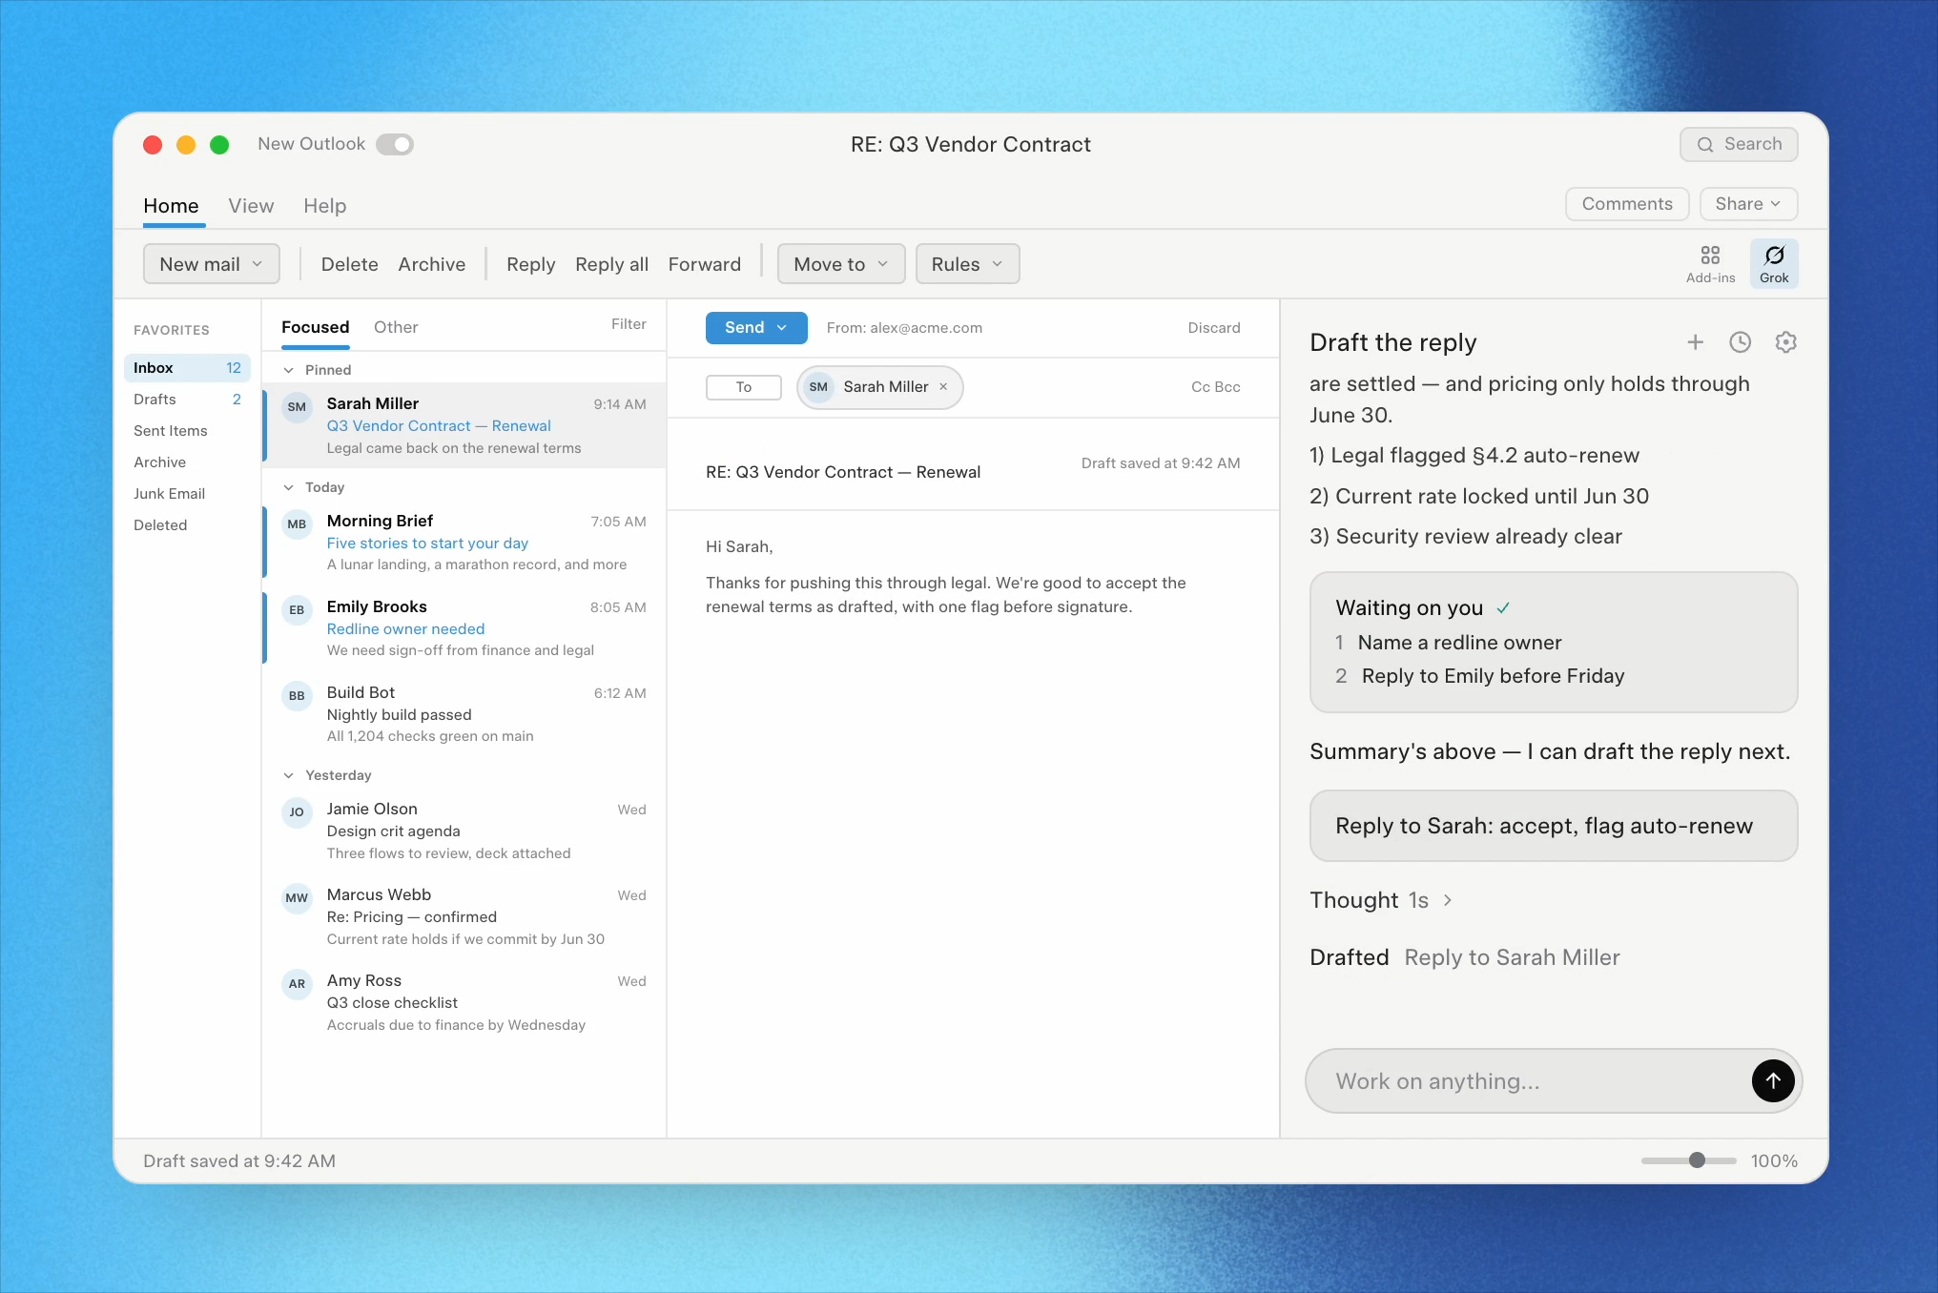1938x1293 pixels.
Task: Collapse the Today section
Action: tap(289, 487)
